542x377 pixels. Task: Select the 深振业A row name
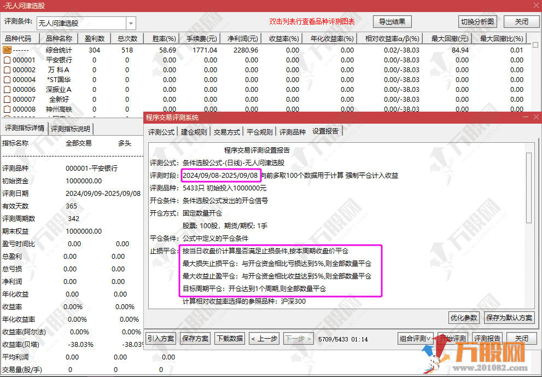59,90
